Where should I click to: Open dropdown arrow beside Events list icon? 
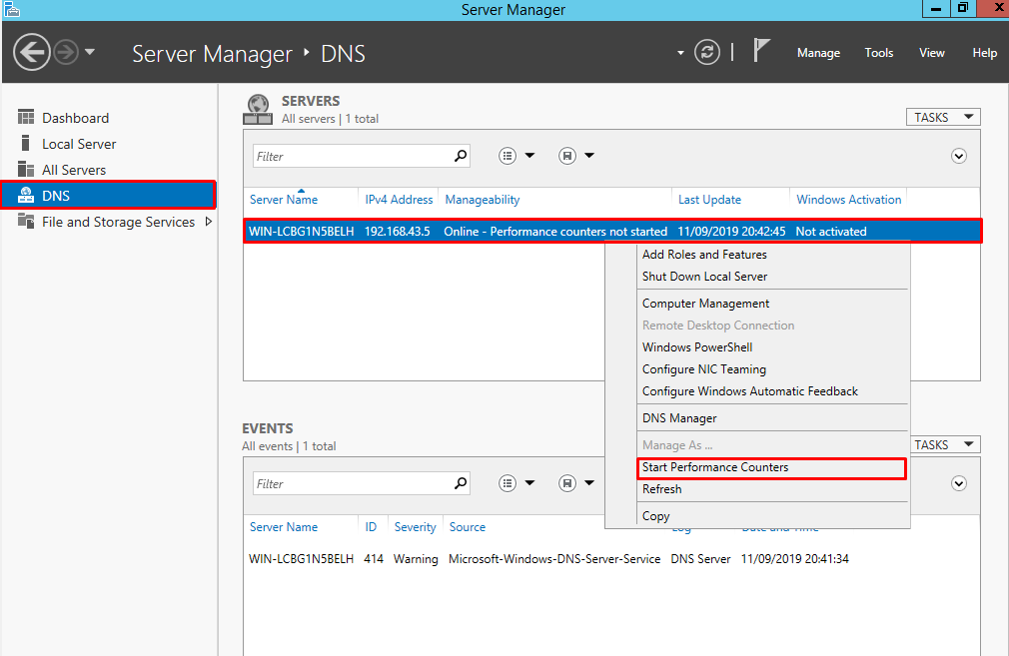529,483
